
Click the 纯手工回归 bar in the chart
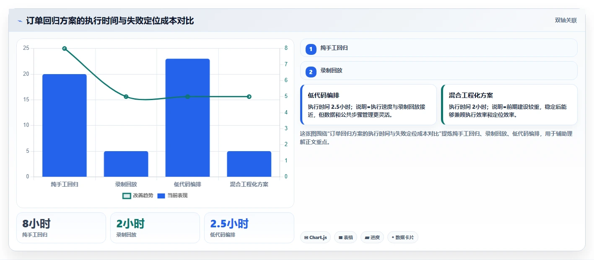(65, 126)
